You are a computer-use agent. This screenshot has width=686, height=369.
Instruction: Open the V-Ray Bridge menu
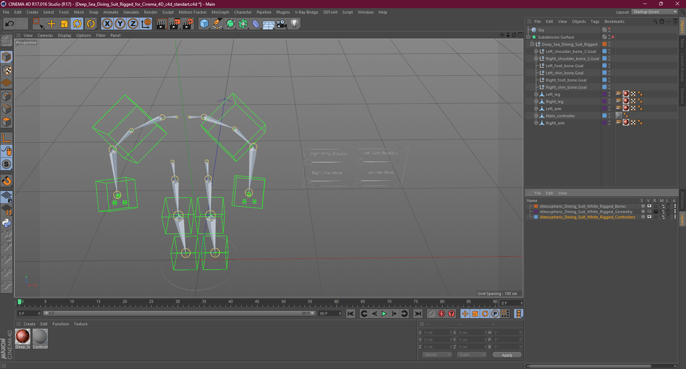(306, 12)
